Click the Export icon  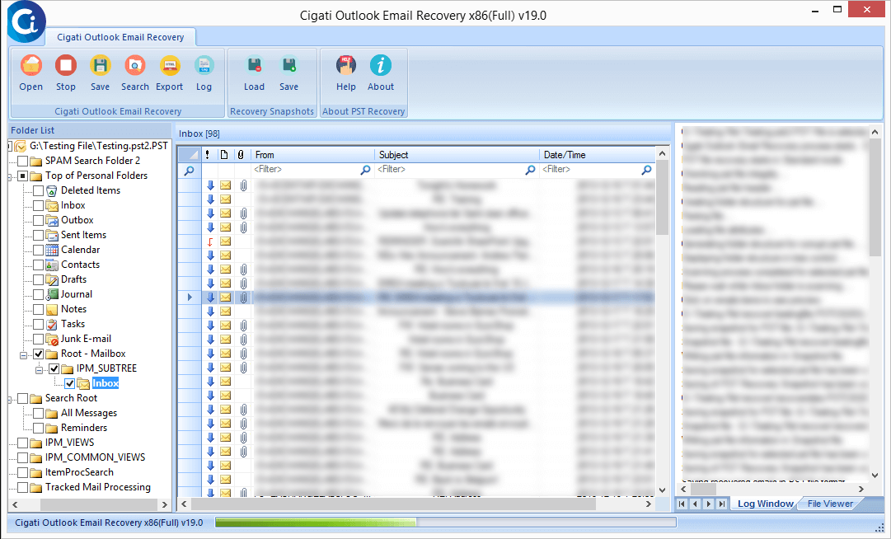tap(169, 66)
